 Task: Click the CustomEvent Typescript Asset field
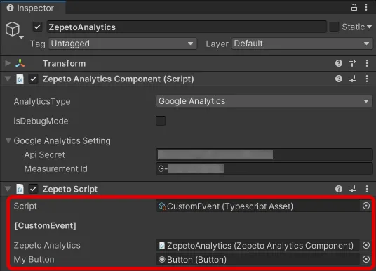click(x=257, y=206)
